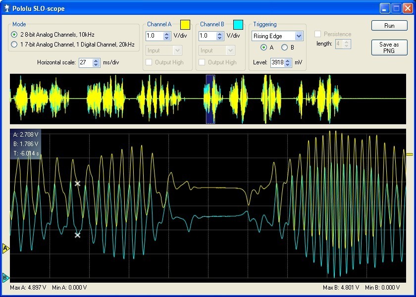Open Channel A yellow color swatch
This screenshot has width=416, height=297.
(185, 25)
